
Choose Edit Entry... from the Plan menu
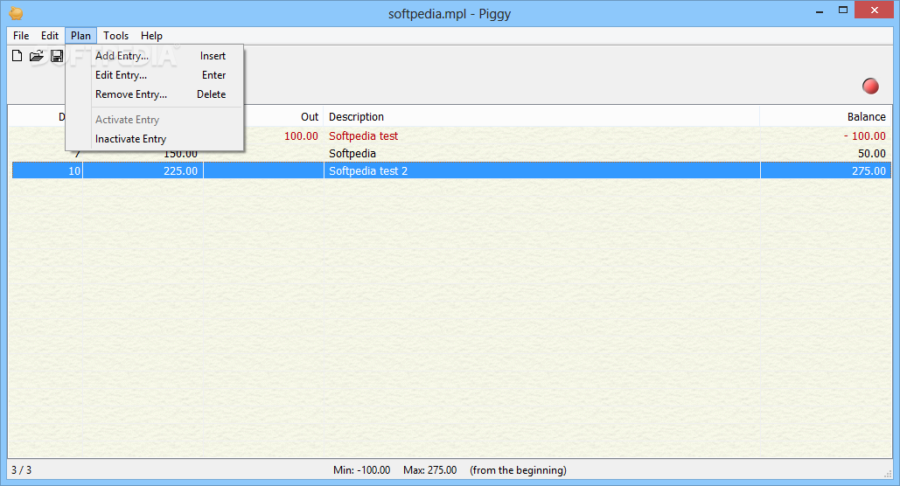point(155,75)
